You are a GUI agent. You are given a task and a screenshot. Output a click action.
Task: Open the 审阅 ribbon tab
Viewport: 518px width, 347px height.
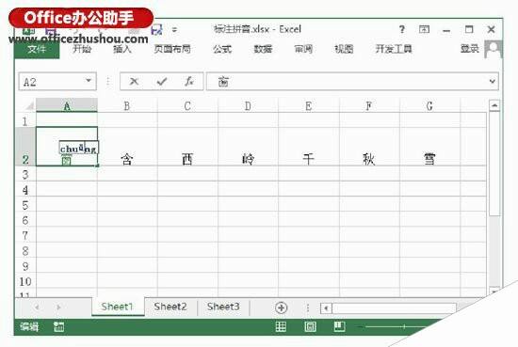(303, 49)
